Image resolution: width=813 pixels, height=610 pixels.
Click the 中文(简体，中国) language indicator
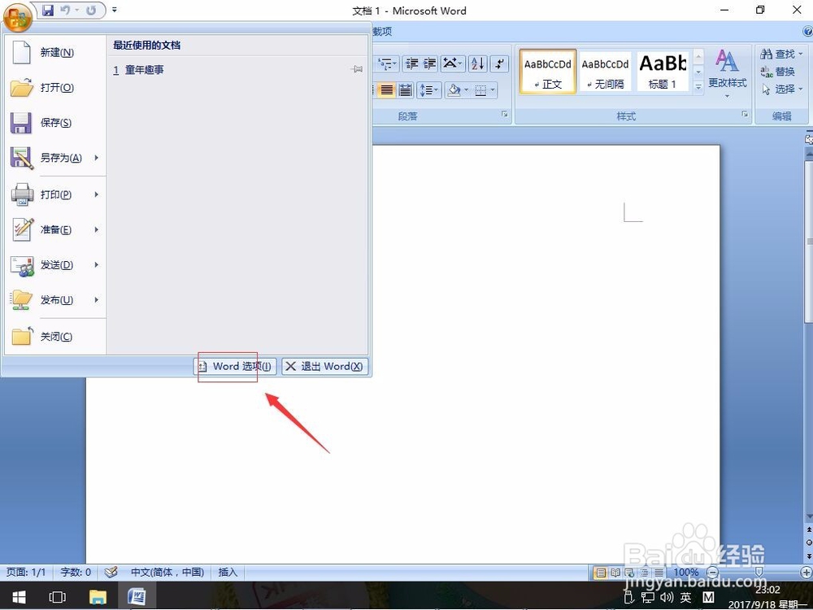(167, 572)
